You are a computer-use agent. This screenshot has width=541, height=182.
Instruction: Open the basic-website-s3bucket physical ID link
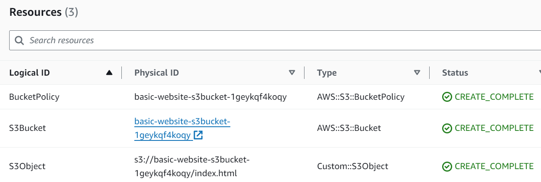point(182,122)
